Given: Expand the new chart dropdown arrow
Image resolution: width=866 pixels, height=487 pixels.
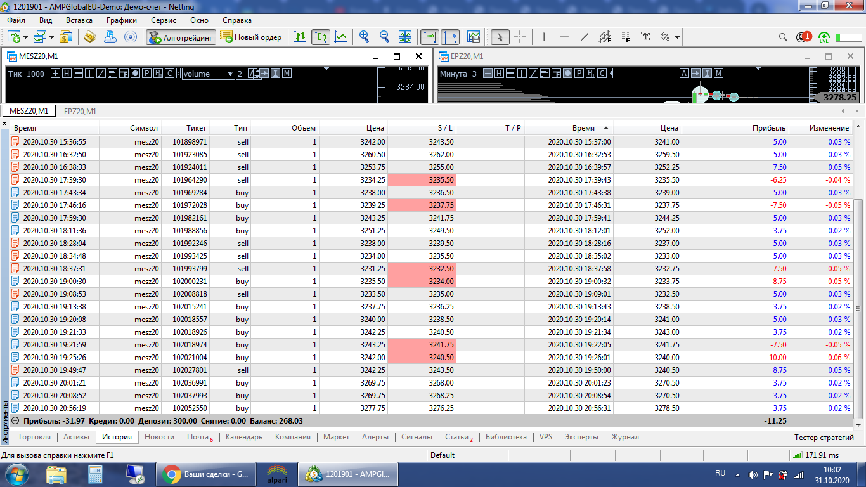Looking at the screenshot, I should (x=26, y=37).
